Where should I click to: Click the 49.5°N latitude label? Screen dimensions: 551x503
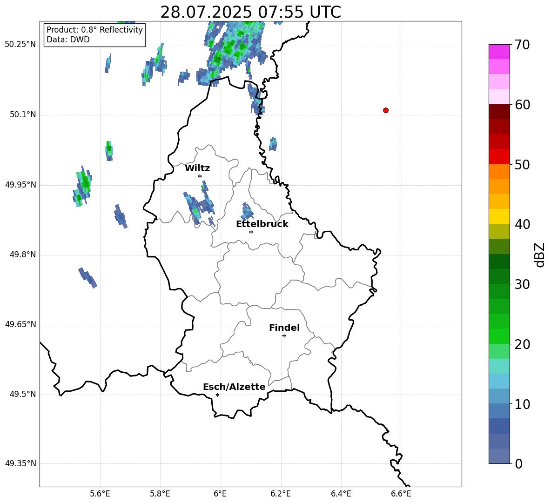(23, 394)
